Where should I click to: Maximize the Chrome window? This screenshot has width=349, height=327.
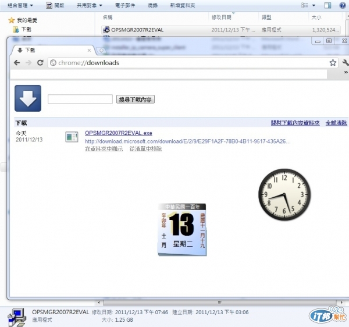click(329, 41)
